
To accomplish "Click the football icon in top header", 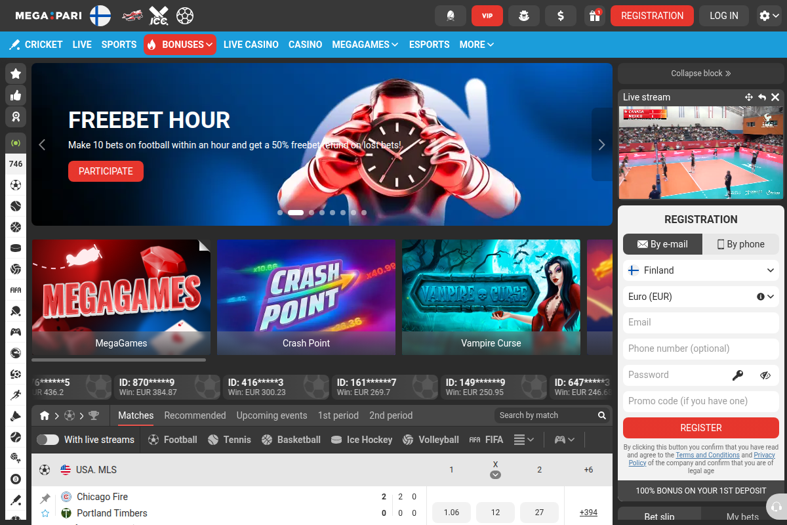I will (x=185, y=15).
